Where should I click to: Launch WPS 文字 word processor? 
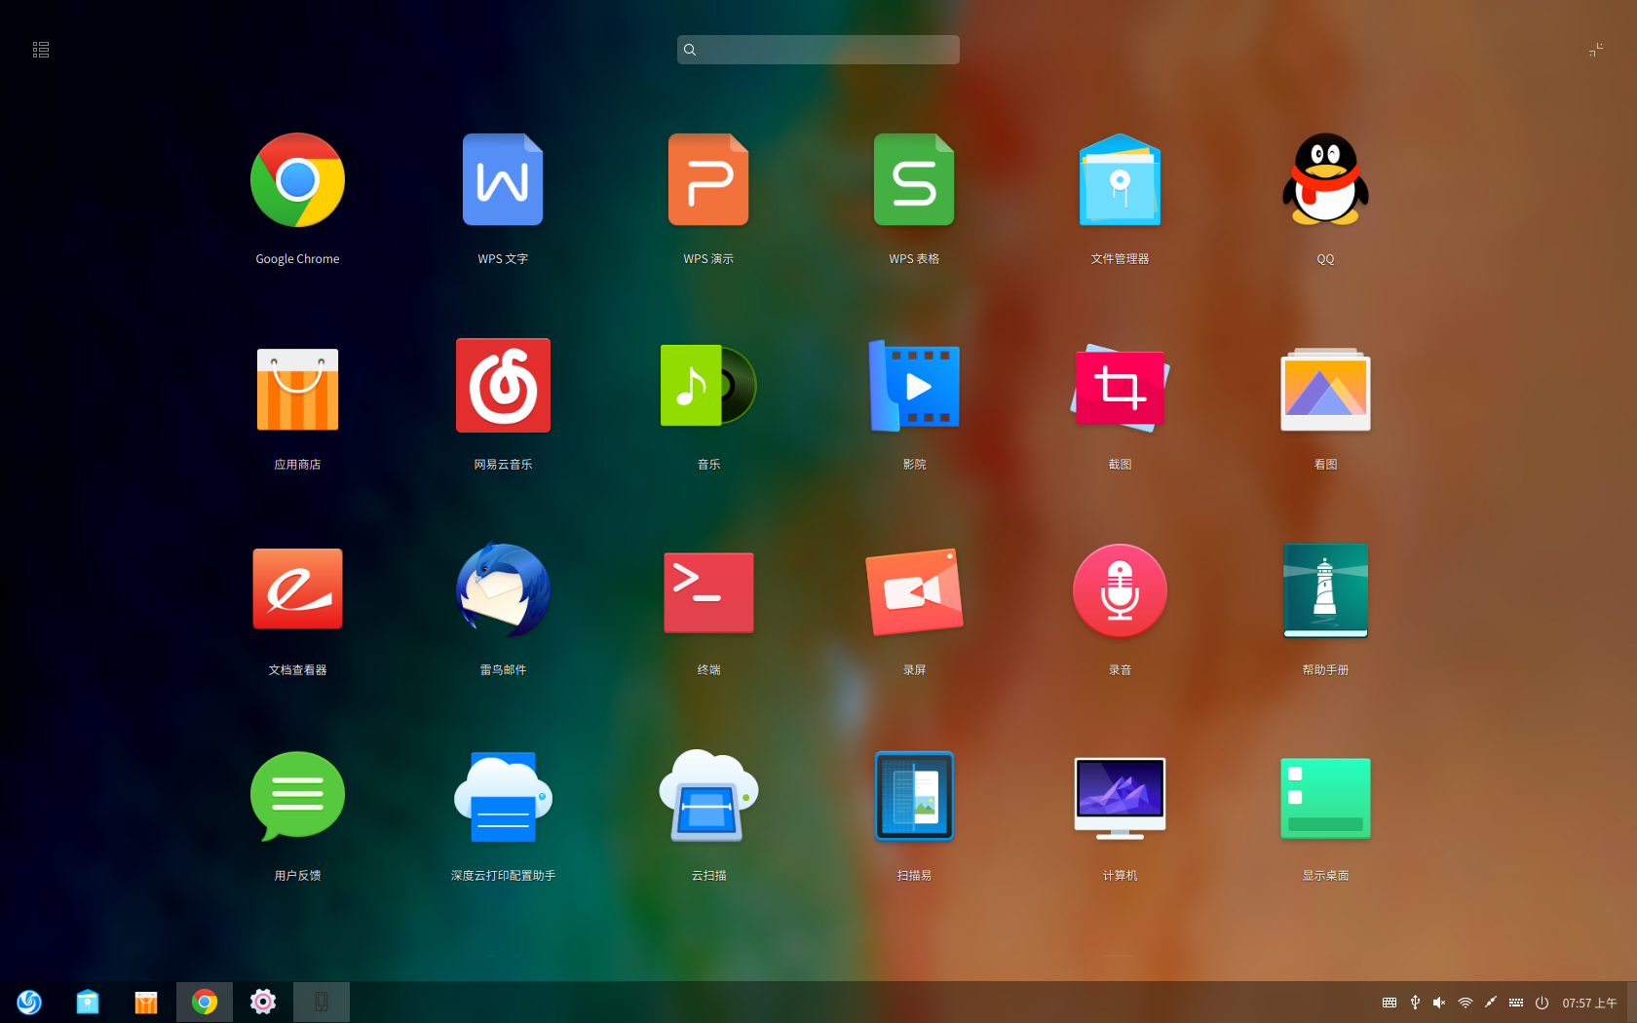[503, 181]
